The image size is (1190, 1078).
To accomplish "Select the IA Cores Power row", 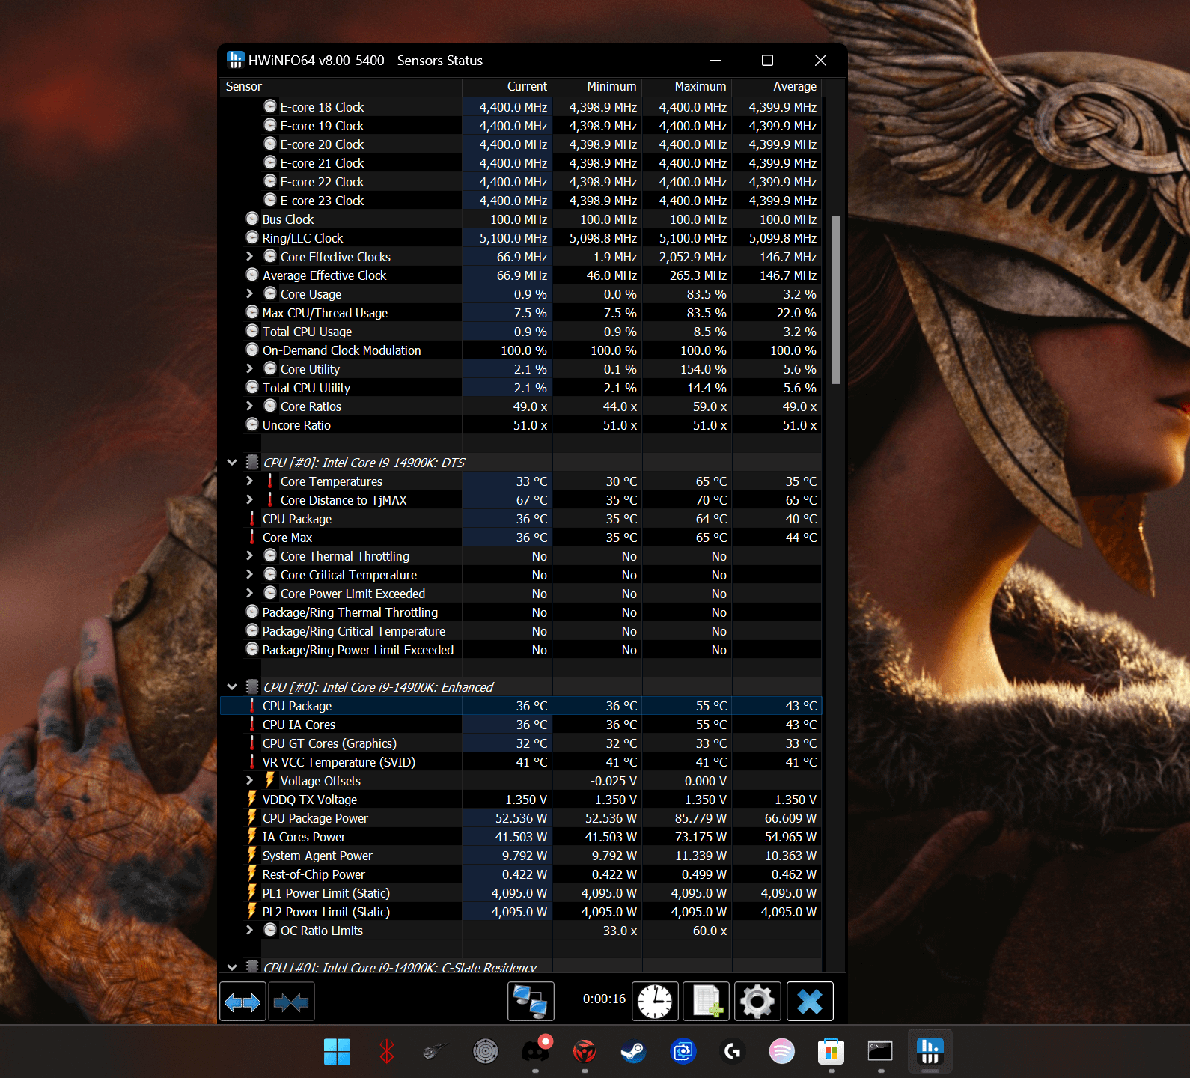I will [521, 837].
